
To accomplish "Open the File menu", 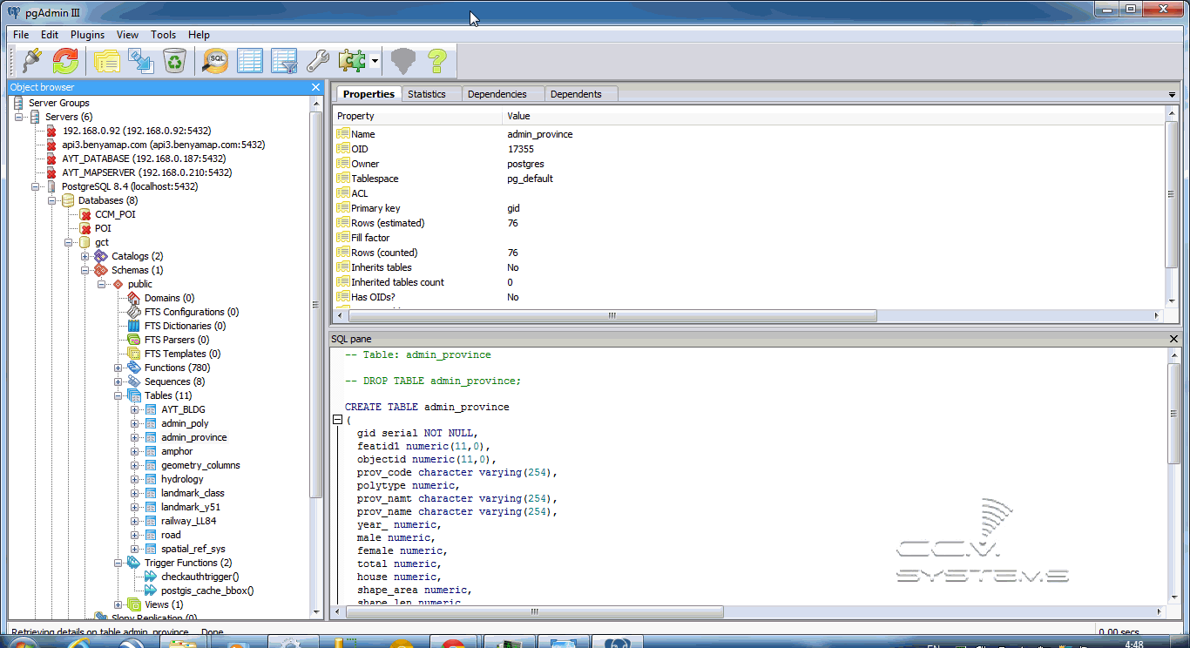I will pos(21,35).
